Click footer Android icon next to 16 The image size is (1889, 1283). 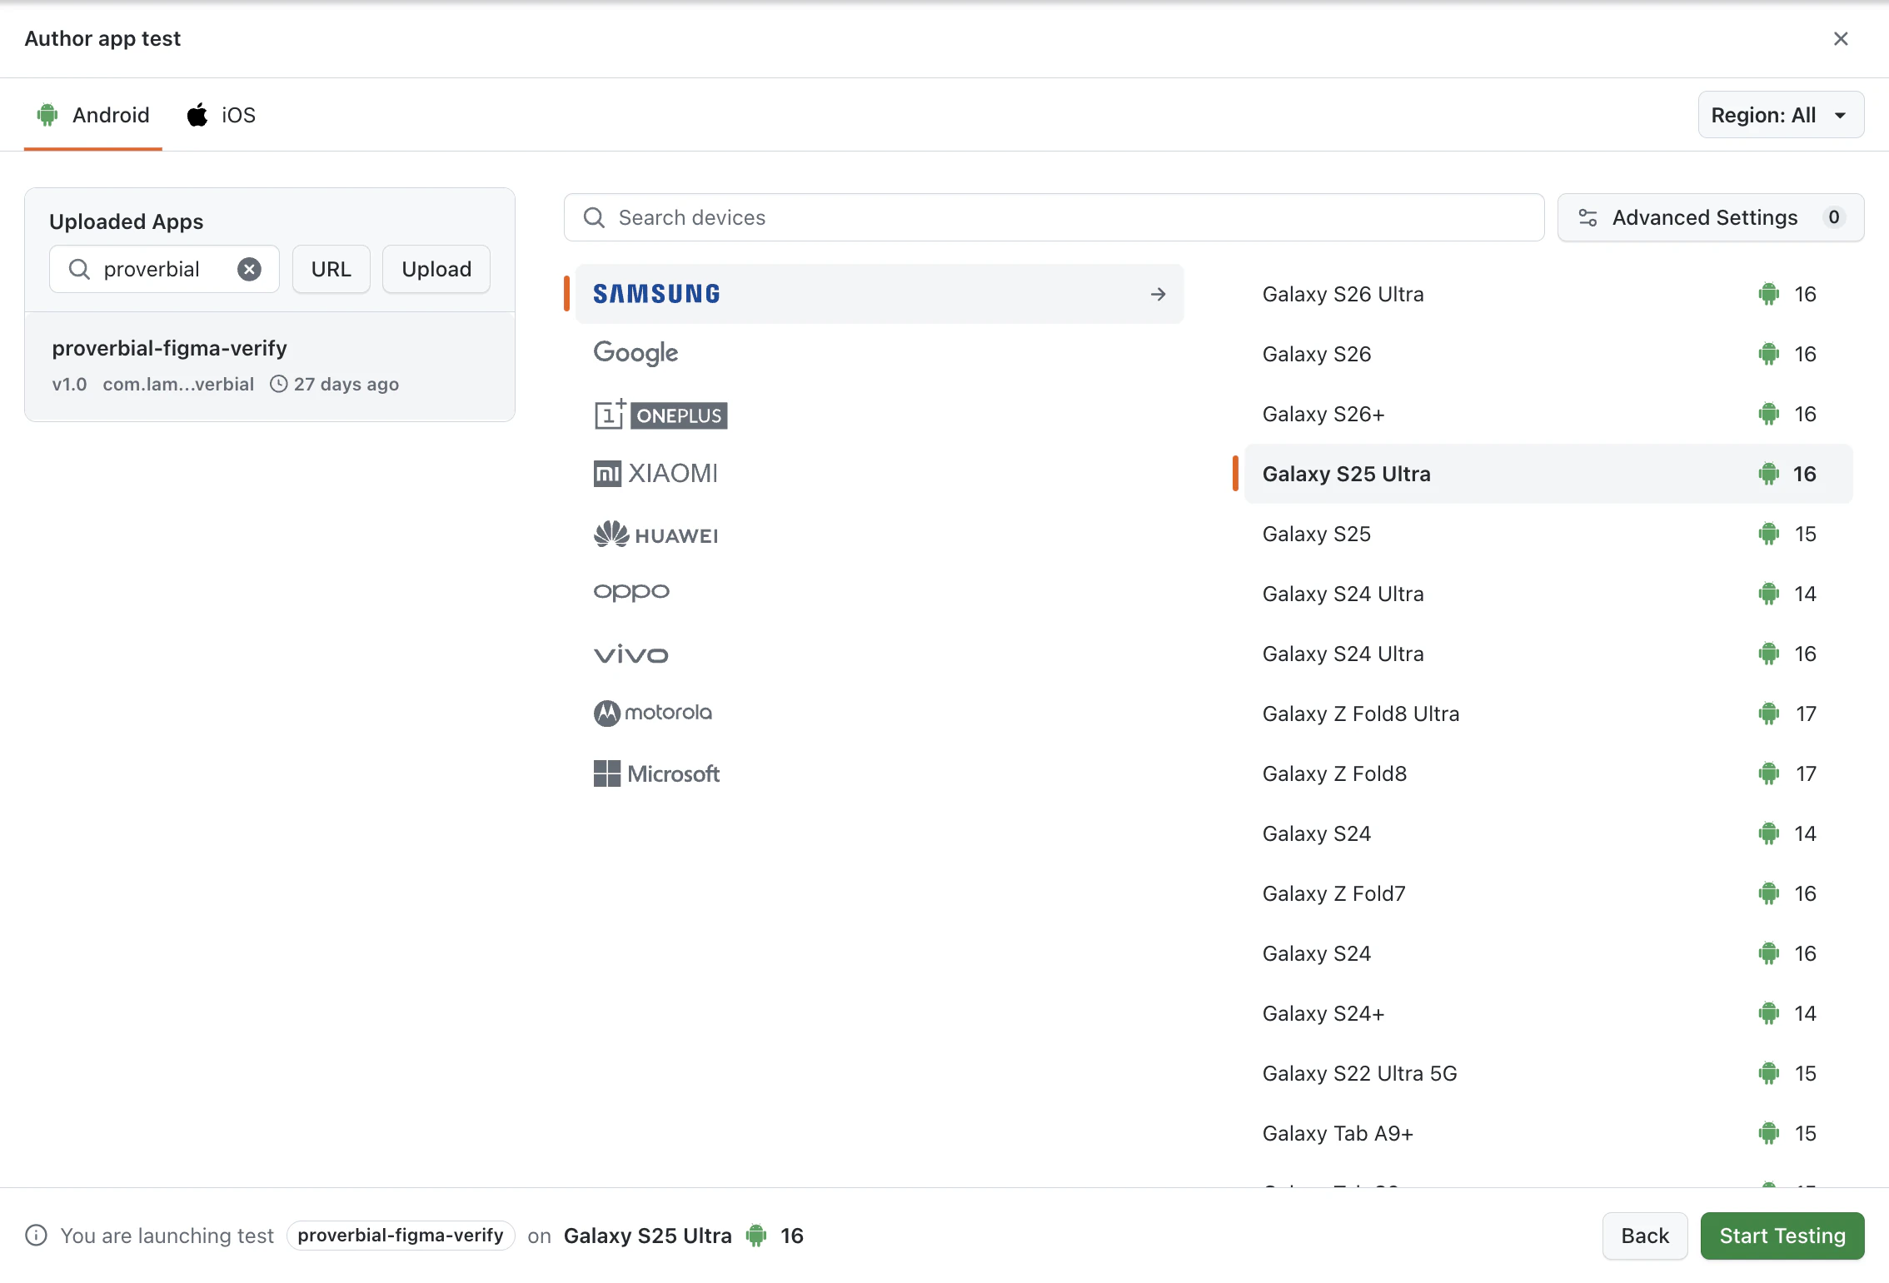[756, 1236]
